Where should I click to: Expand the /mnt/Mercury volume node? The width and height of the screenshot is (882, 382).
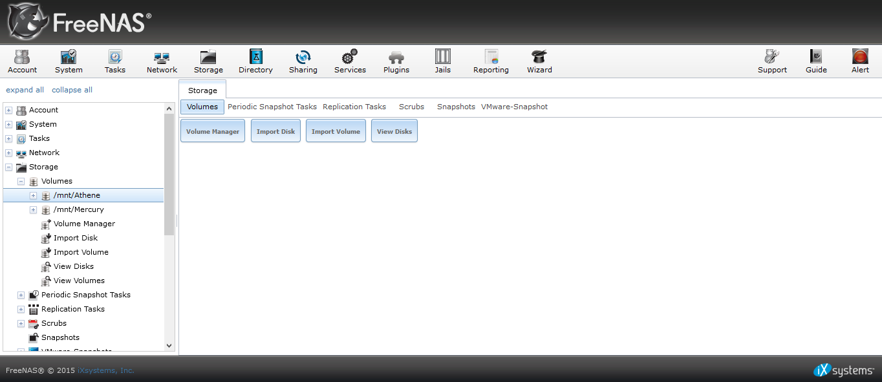tap(34, 210)
